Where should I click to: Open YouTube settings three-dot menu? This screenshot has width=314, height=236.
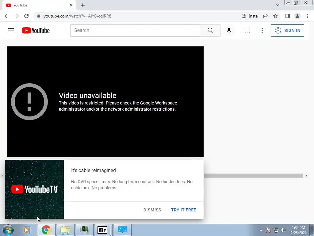[262, 30]
